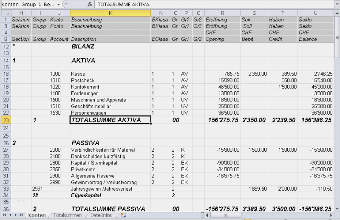Select row 23 header
340x220 pixels.
[6, 120]
